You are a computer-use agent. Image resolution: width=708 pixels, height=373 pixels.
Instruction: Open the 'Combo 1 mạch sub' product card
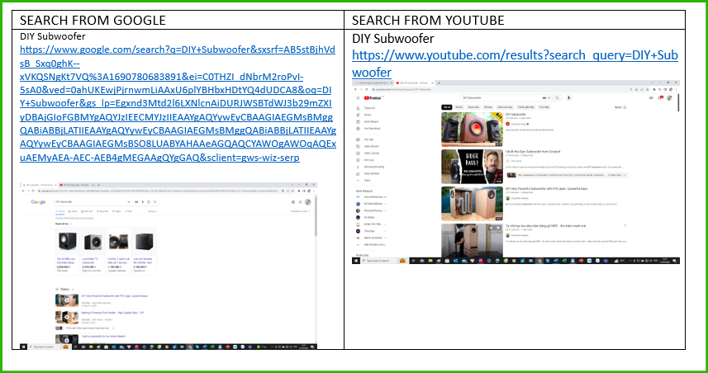tap(119, 251)
